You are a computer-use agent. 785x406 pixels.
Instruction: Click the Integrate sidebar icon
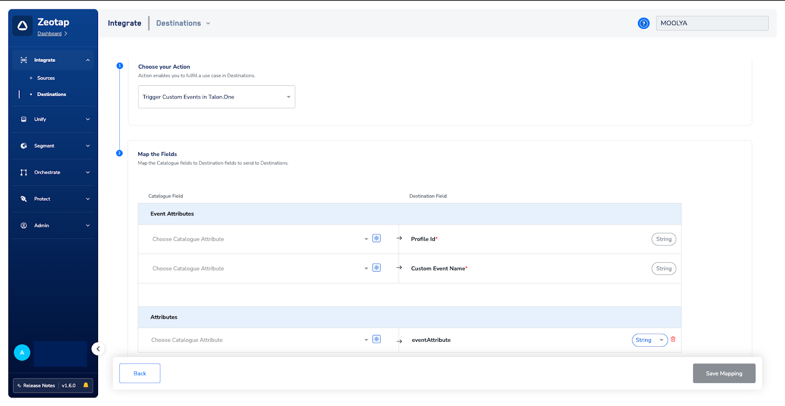[x=24, y=60]
